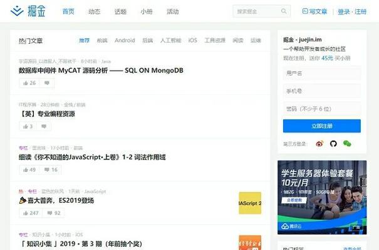
Task: Click the 登录 link
Action: pyautogui.click(x=343, y=11)
